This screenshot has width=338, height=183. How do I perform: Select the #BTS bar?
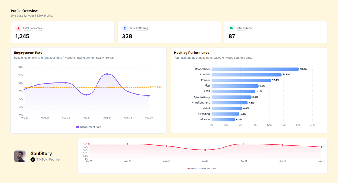pos(233,91)
